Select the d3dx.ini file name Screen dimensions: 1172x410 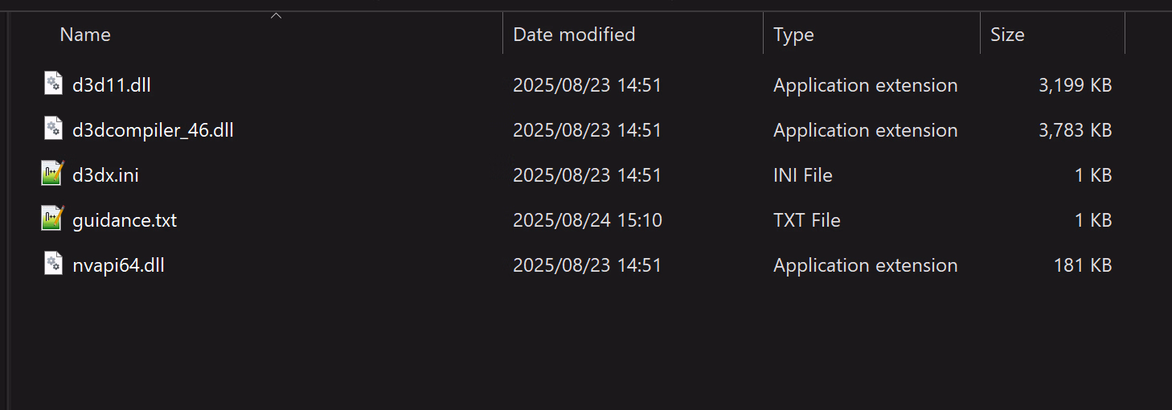click(x=105, y=175)
